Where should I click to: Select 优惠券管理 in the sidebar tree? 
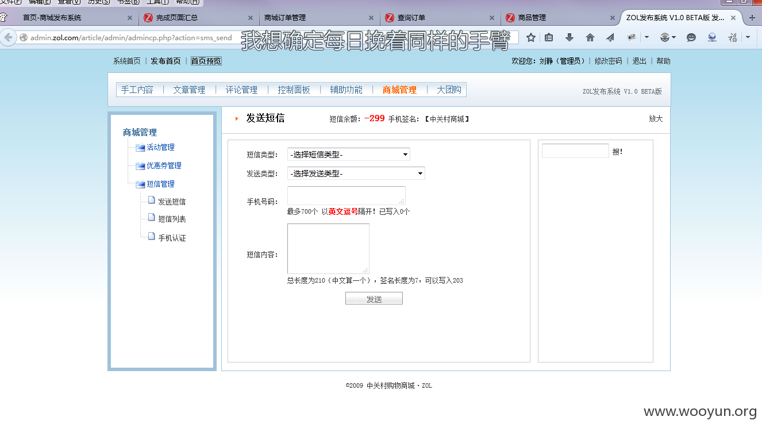[164, 166]
